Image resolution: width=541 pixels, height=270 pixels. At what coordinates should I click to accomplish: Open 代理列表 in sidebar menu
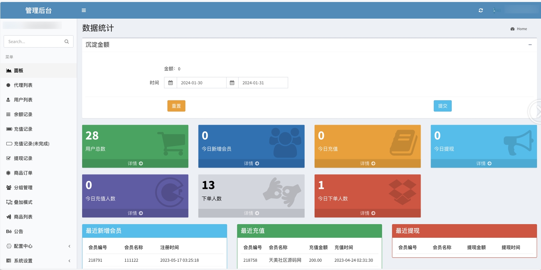[23, 85]
